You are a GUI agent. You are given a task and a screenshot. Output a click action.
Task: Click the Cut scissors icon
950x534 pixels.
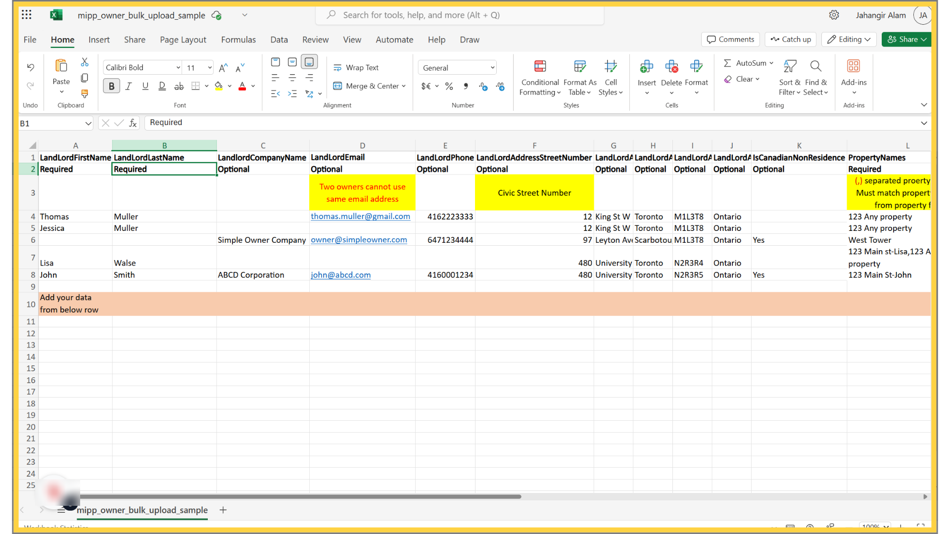[x=85, y=62]
